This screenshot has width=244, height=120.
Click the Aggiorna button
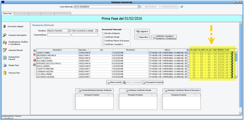pyautogui.click(x=142, y=31)
